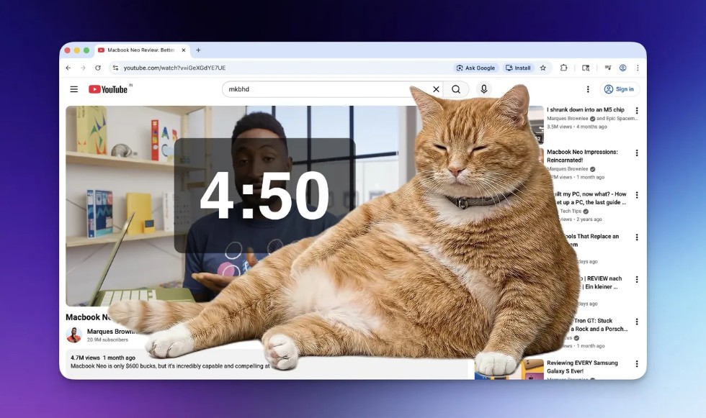The image size is (706, 418).
Task: Reload the page with the refresh icon
Action: 98,68
